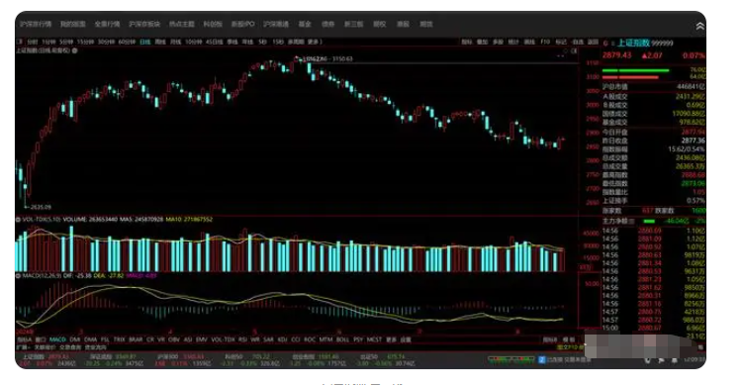The height and width of the screenshot is (385, 741).
Task: Collapse the top bar with double chevron
Action: [x=699, y=27]
